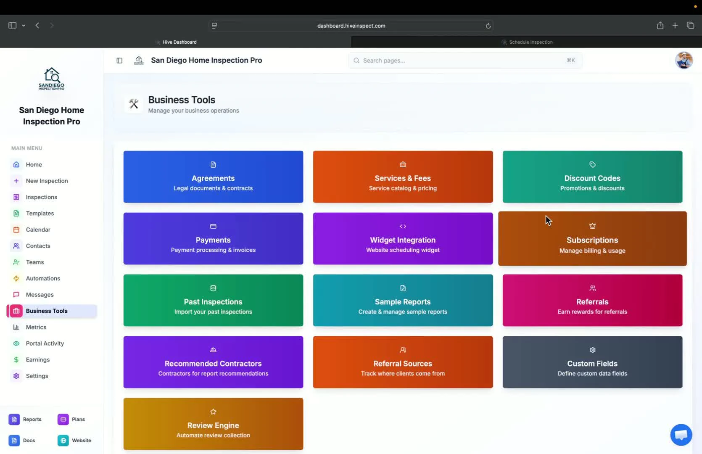Open the Widget Integration card
Image resolution: width=702 pixels, height=454 pixels.
tap(403, 239)
